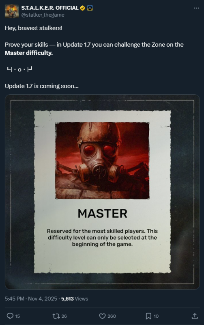Screen dimensions: 204x325
Task: Click the cryptic symbols line in the tweet
Action: pyautogui.click(x=19, y=69)
